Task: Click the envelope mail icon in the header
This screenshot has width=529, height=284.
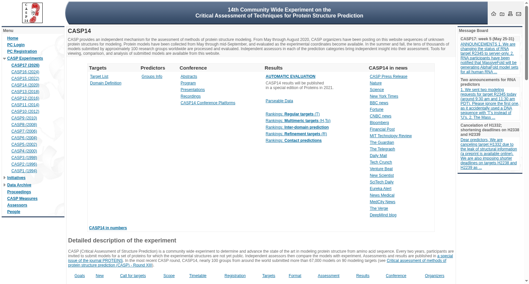Action: tap(518, 14)
